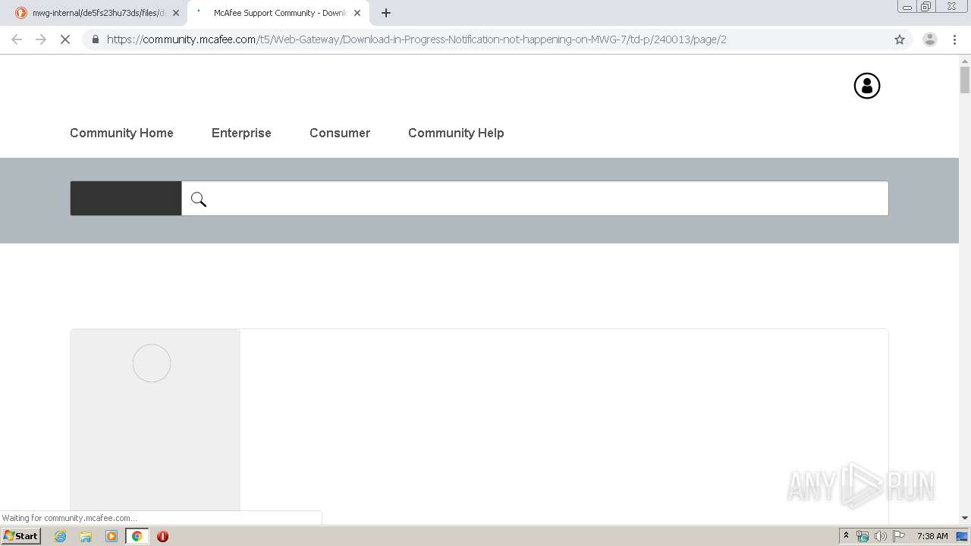The image size is (971, 546).
Task: Go back to previous page
Action: [17, 39]
